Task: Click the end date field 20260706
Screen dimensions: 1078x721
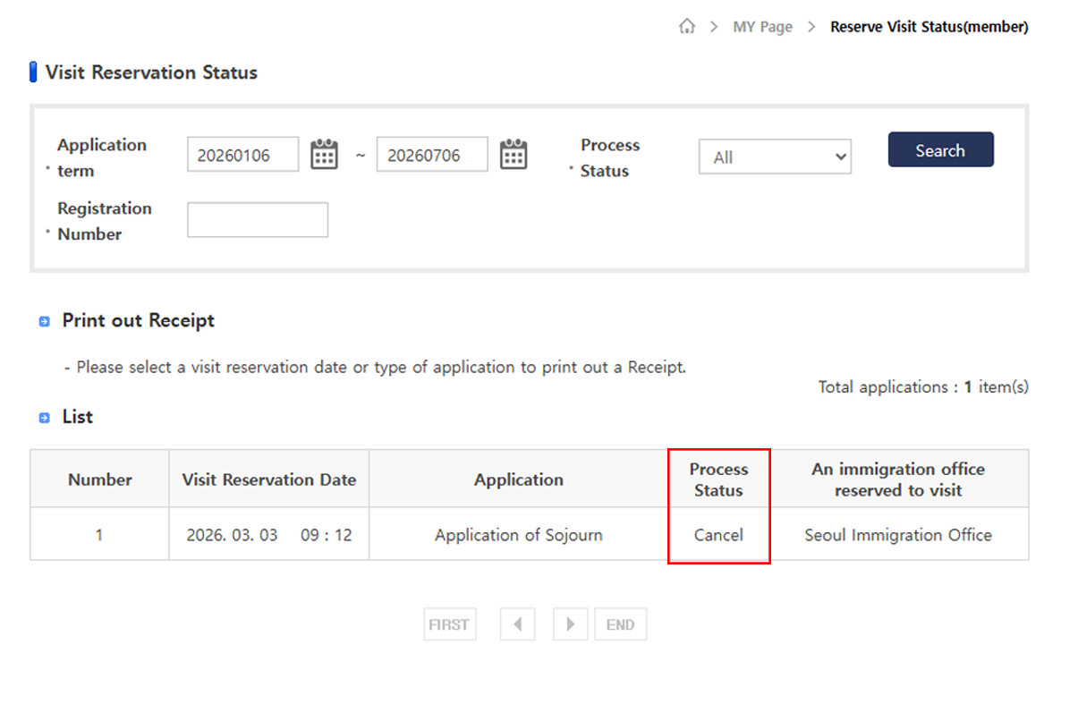Action: (431, 155)
